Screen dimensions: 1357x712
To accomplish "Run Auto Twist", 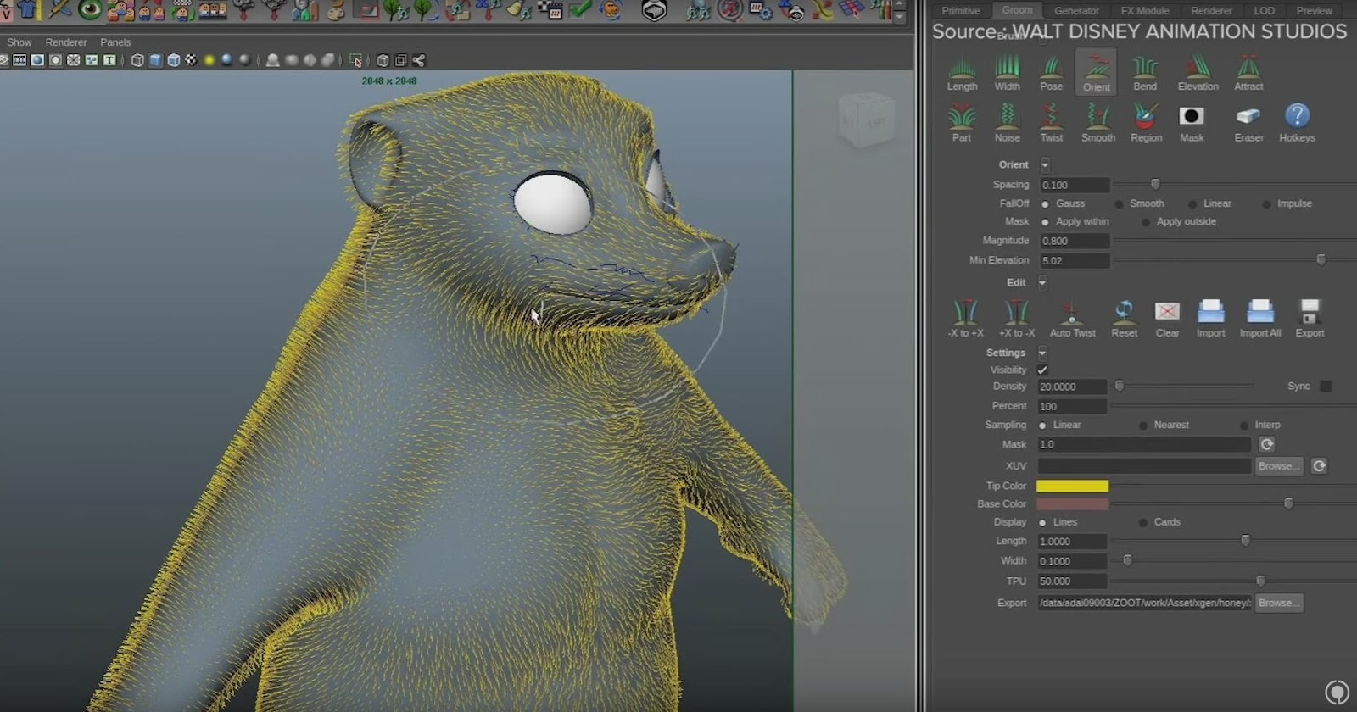I will 1072,319.
